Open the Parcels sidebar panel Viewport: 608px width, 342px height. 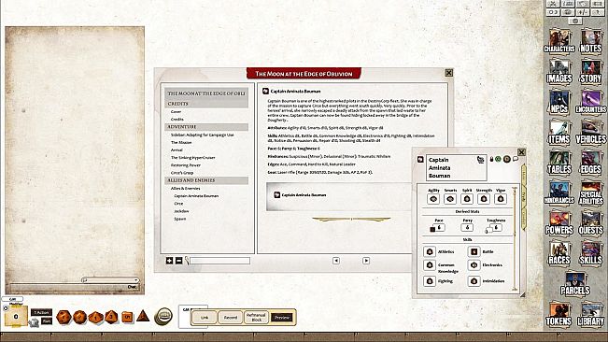(575, 283)
